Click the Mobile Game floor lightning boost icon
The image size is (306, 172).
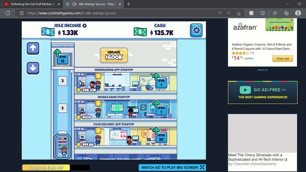pos(98,103)
